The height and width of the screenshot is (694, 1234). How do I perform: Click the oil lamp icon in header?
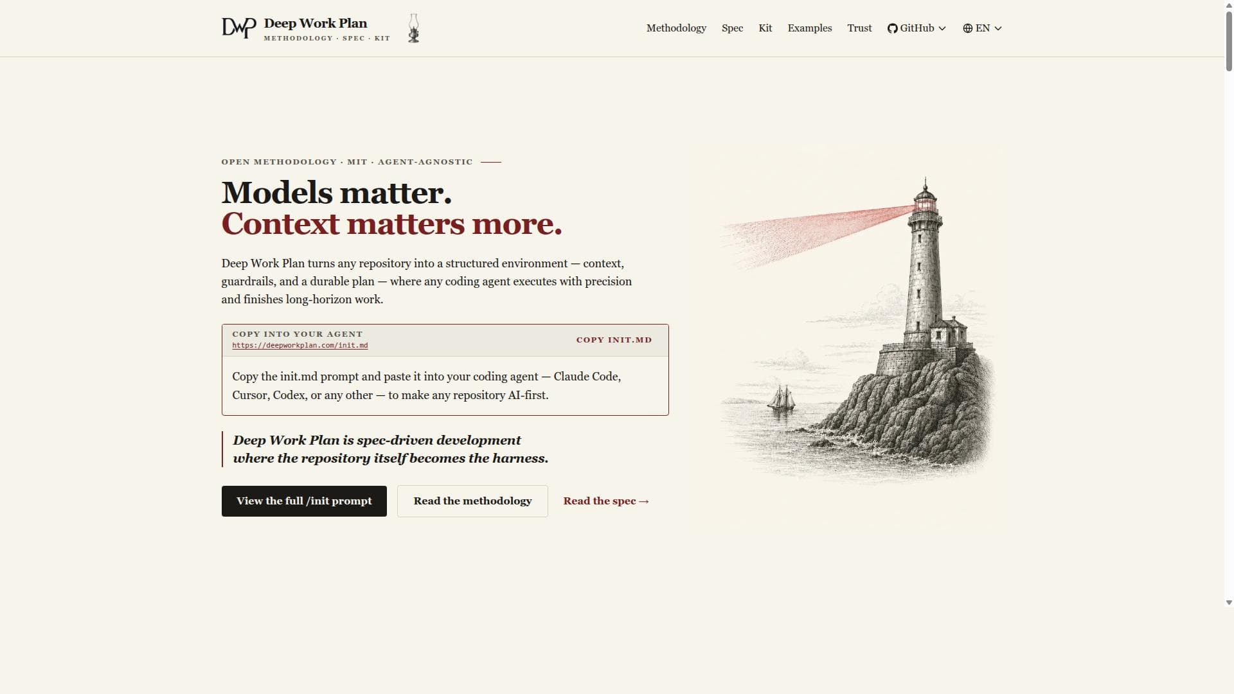[x=414, y=28]
